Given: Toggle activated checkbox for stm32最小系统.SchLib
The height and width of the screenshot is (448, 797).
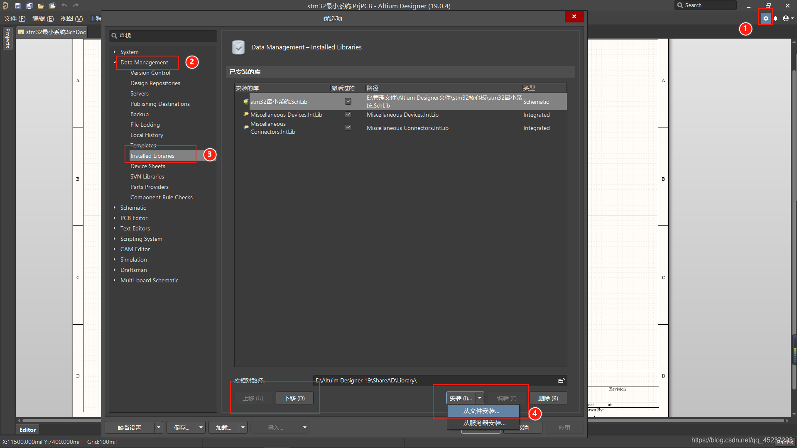Looking at the screenshot, I should 348,101.
